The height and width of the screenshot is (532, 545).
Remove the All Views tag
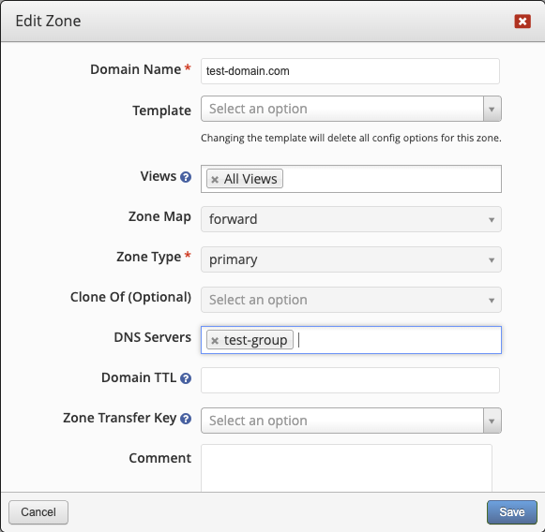click(215, 180)
